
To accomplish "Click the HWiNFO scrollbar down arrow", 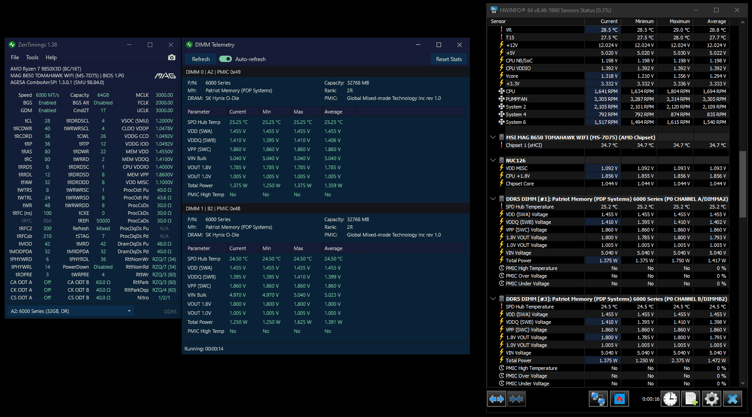I will (743, 383).
